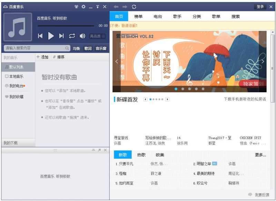The width and height of the screenshot is (276, 201).
Task: Open the settings gear icon
Action: (x=83, y=6)
